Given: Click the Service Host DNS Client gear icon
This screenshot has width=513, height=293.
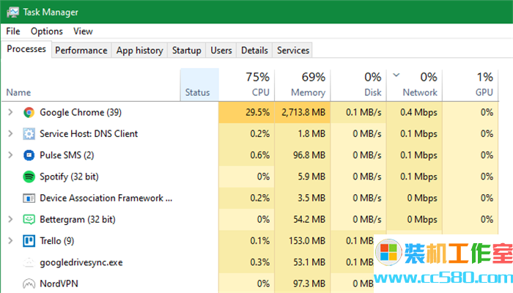Looking at the screenshot, I should 29,134.
